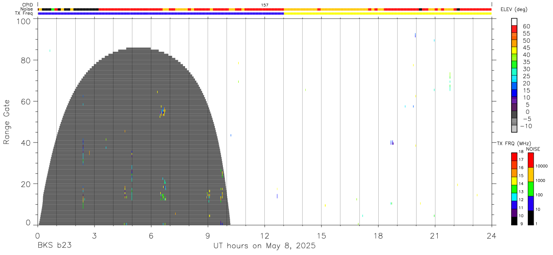Click the 1000 tick on the NOISE scale
This screenshot has height=255, width=553.
(x=540, y=180)
